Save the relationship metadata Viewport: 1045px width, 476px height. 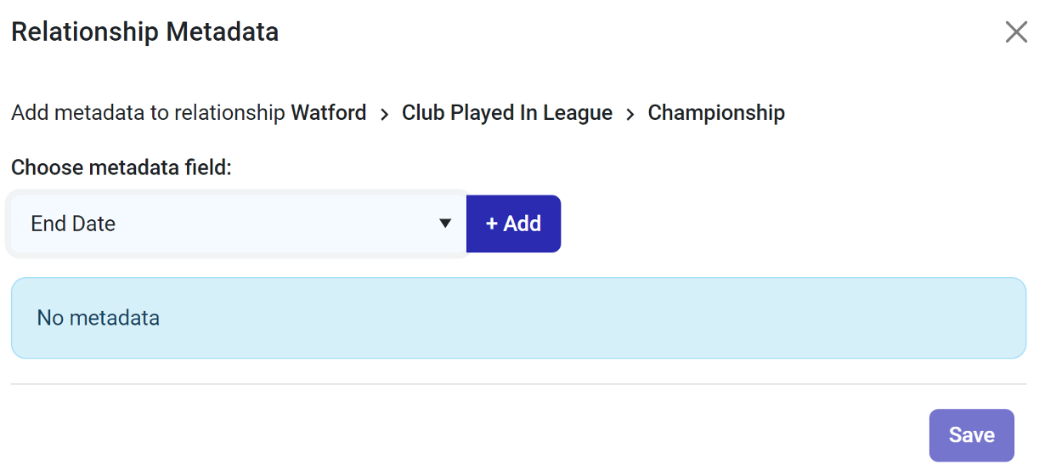(x=971, y=435)
